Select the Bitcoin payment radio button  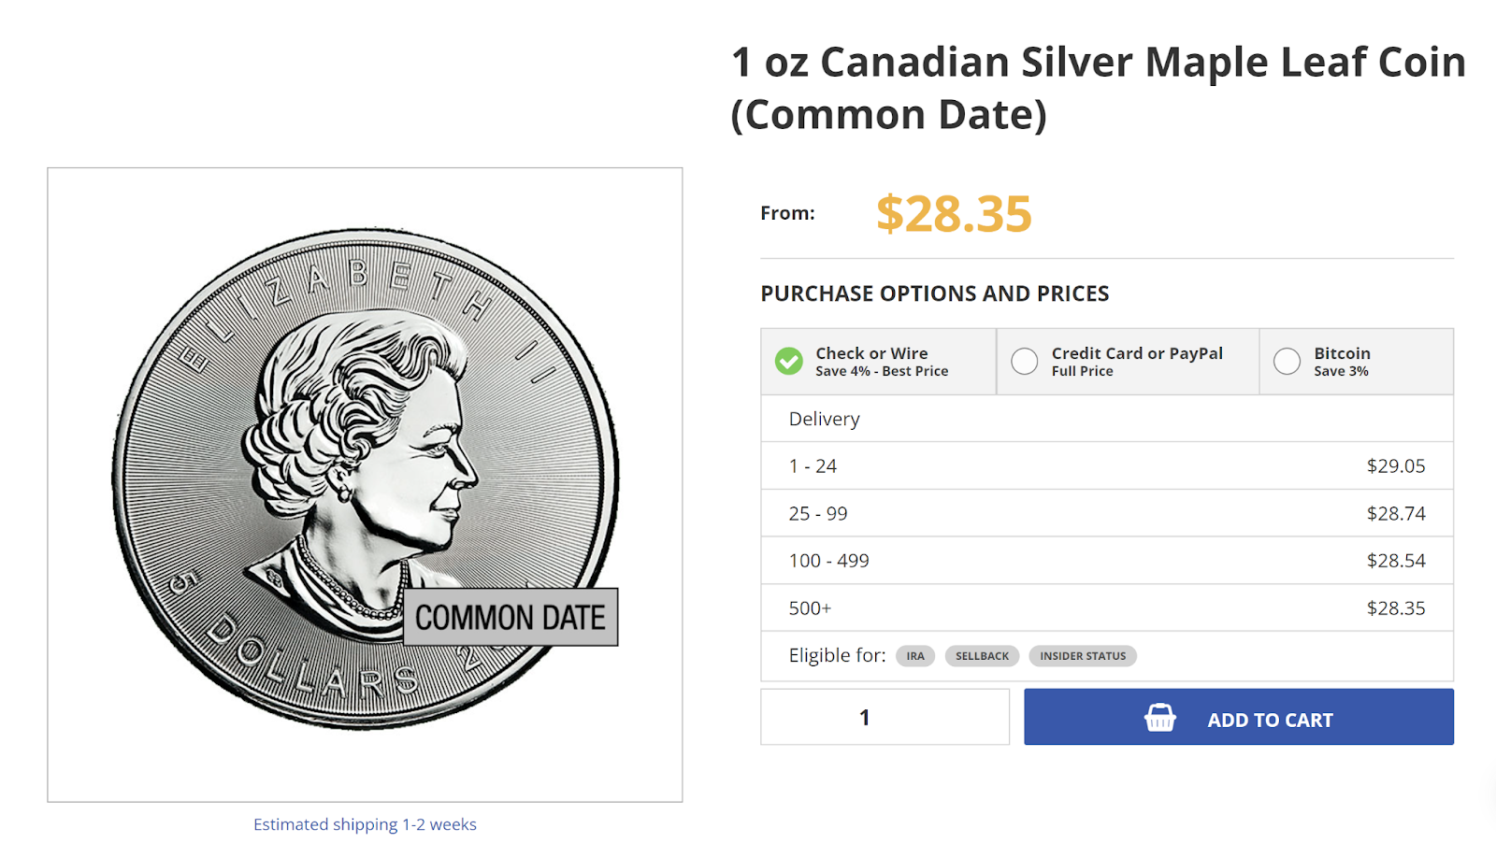(x=1287, y=361)
